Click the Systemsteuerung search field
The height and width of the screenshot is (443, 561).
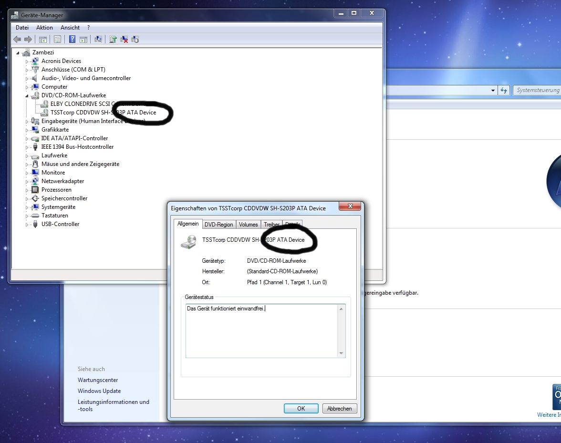(x=537, y=90)
